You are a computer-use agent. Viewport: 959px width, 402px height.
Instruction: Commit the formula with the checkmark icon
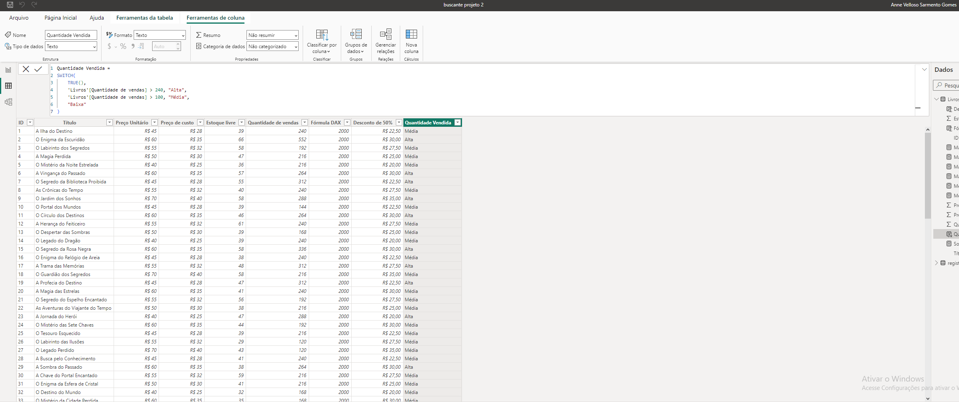(x=38, y=69)
